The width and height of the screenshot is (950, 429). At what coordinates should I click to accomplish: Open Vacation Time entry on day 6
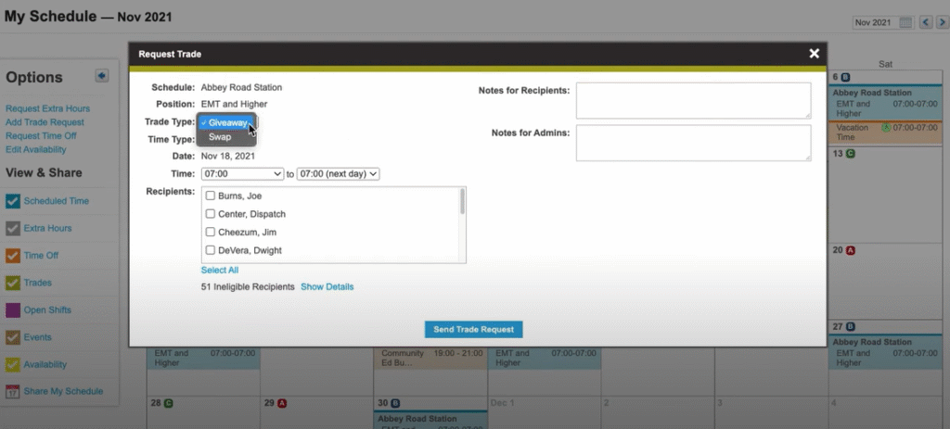pyautogui.click(x=885, y=132)
